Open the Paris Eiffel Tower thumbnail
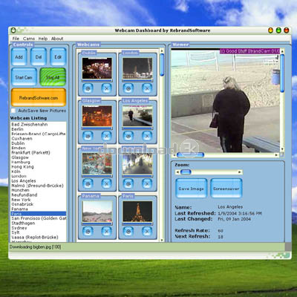Viewport: 297px width, 297px height. coord(137,211)
